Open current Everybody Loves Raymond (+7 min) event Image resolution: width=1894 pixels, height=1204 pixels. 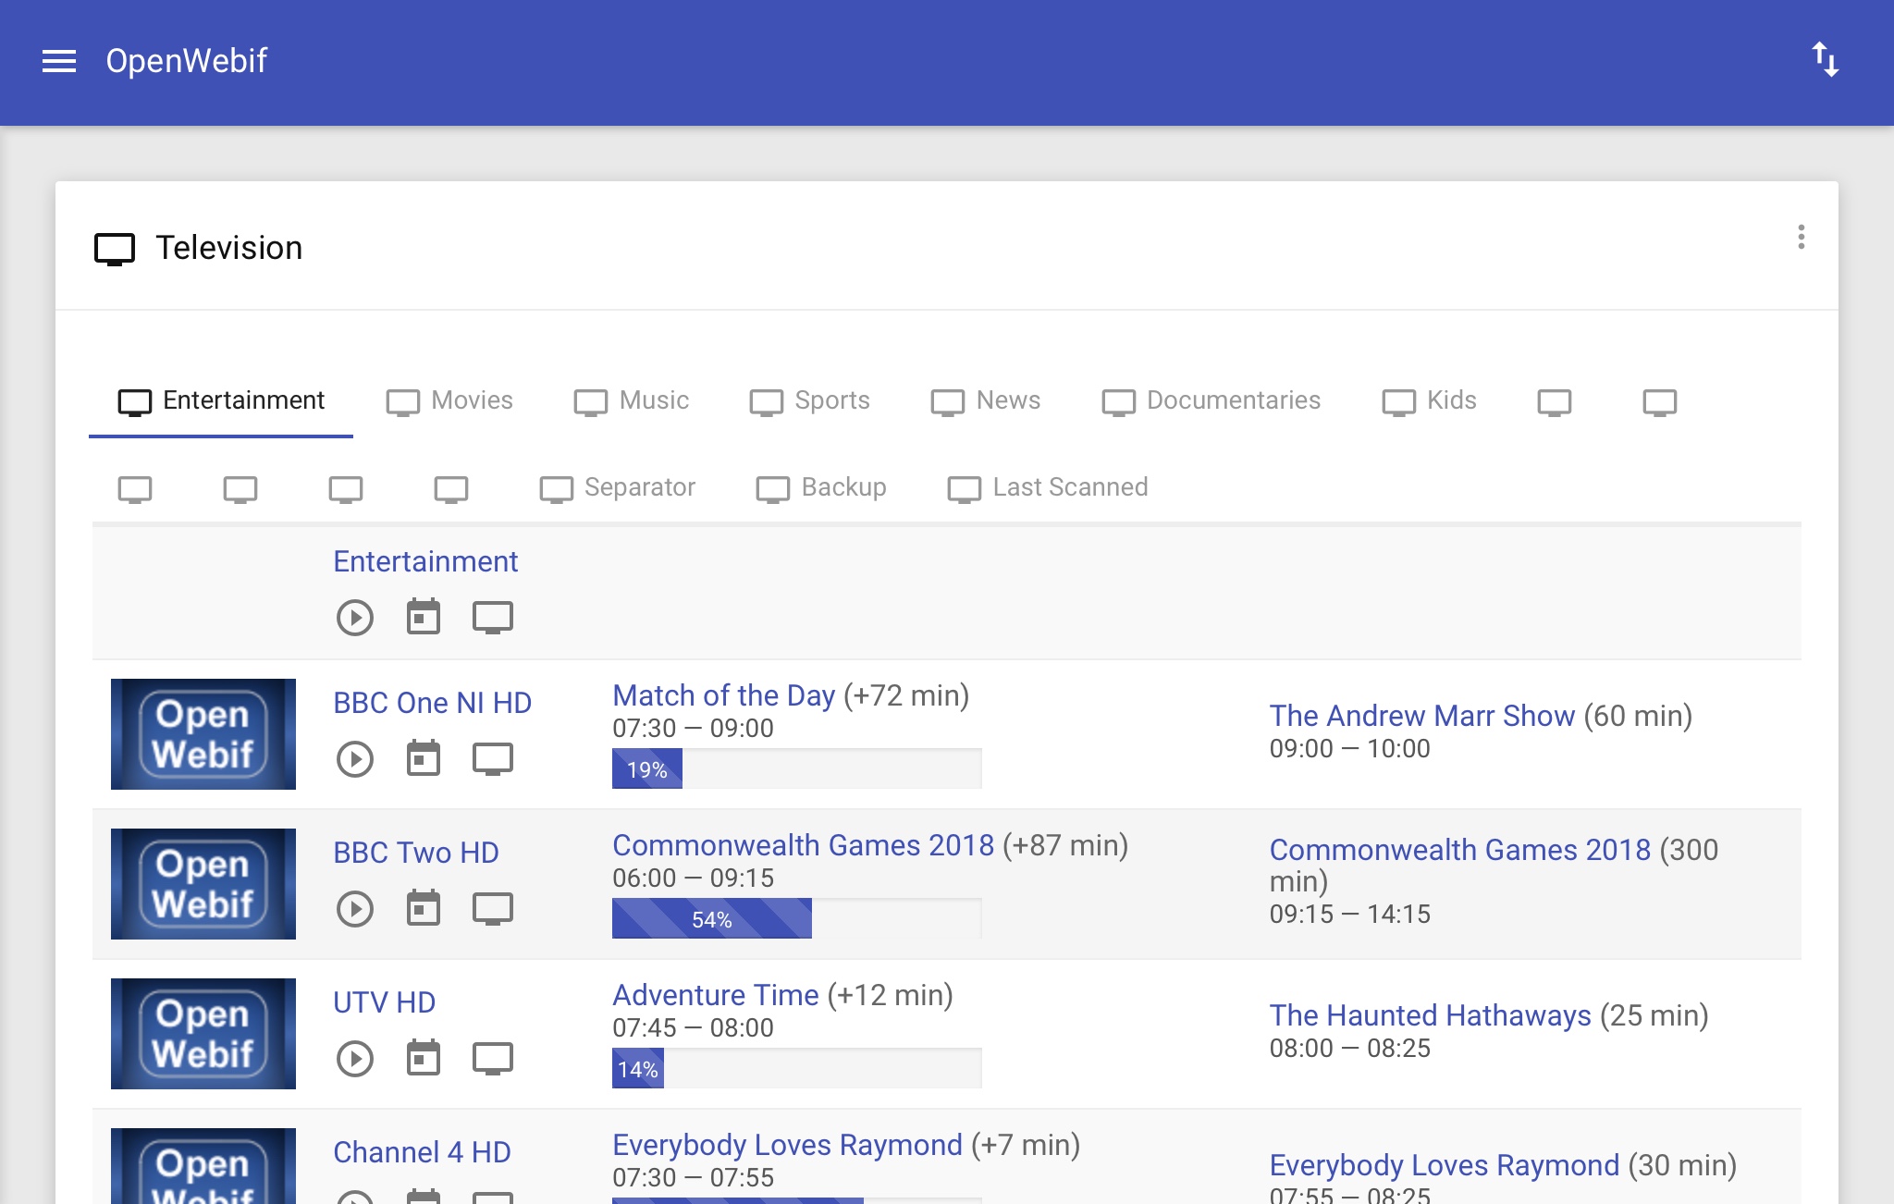pos(787,1145)
